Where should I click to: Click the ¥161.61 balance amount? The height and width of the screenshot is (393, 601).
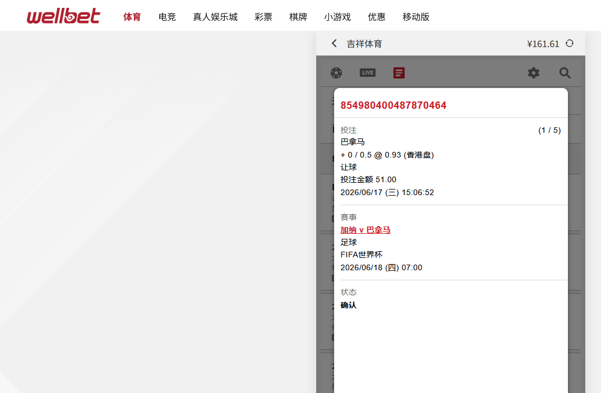543,44
